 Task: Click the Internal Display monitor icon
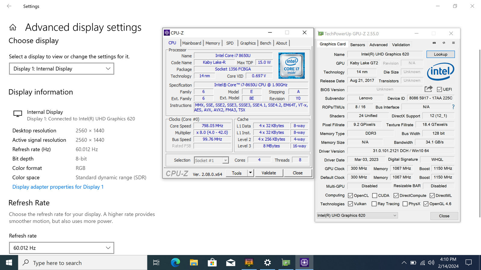pyautogui.click(x=18, y=114)
